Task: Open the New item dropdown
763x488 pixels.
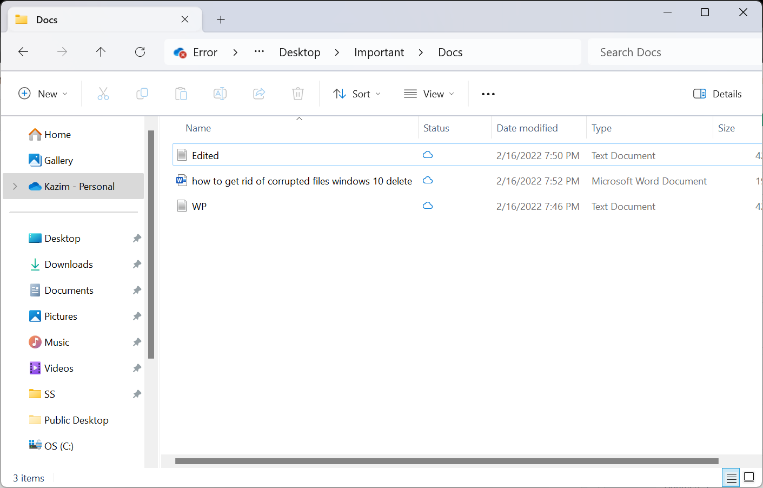Action: [x=43, y=94]
